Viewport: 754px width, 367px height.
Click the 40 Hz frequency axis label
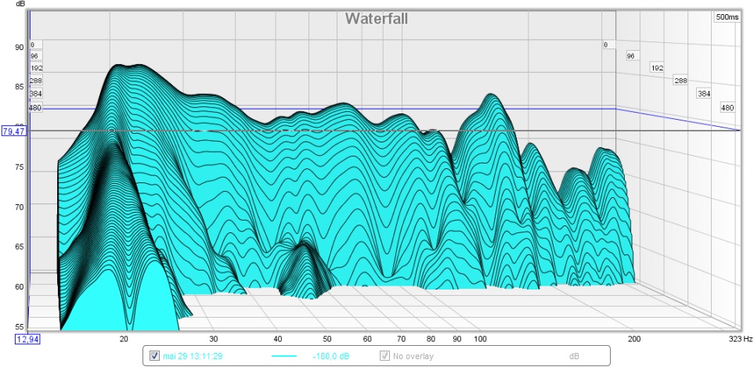tap(277, 339)
